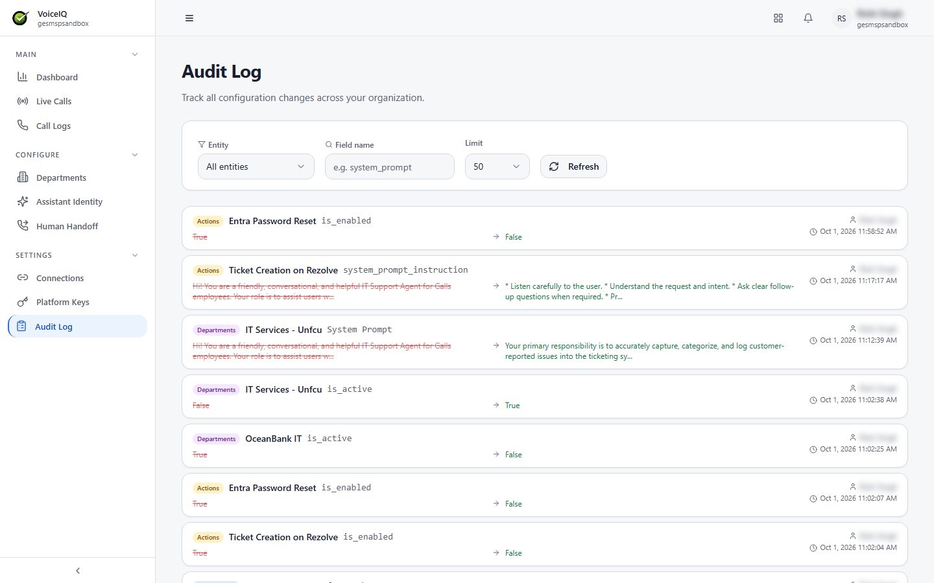Click the 'OceanBank IT' entry title

(x=273, y=439)
